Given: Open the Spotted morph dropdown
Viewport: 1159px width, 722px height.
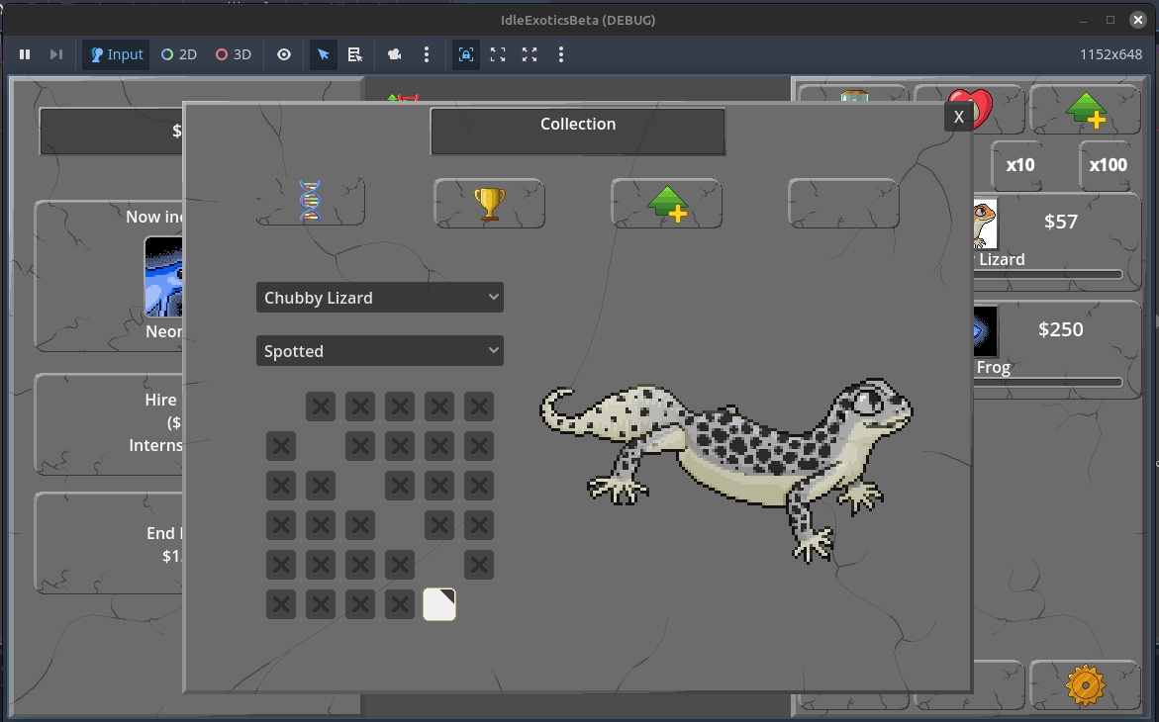Looking at the screenshot, I should [379, 351].
